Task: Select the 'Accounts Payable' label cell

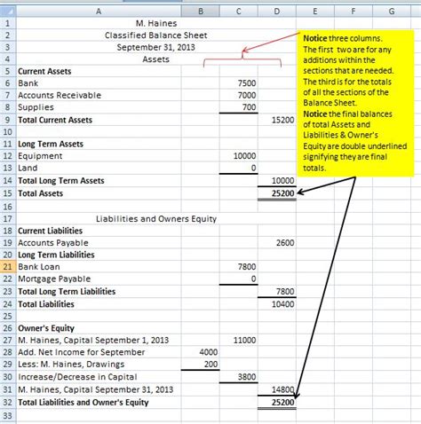Action: tap(99, 243)
